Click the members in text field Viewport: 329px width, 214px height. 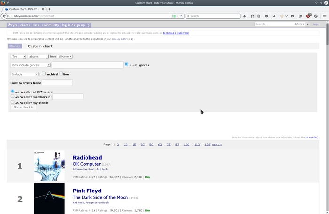68,97
